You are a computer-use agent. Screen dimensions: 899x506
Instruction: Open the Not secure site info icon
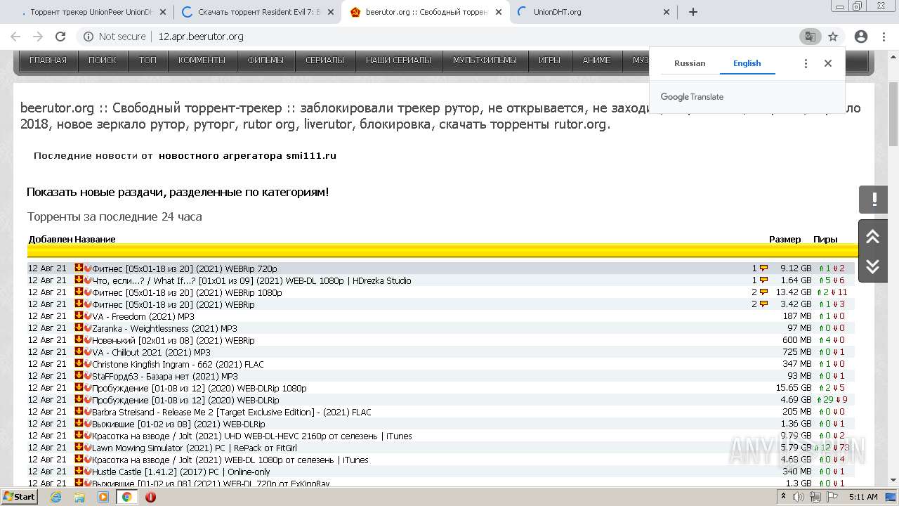click(88, 37)
